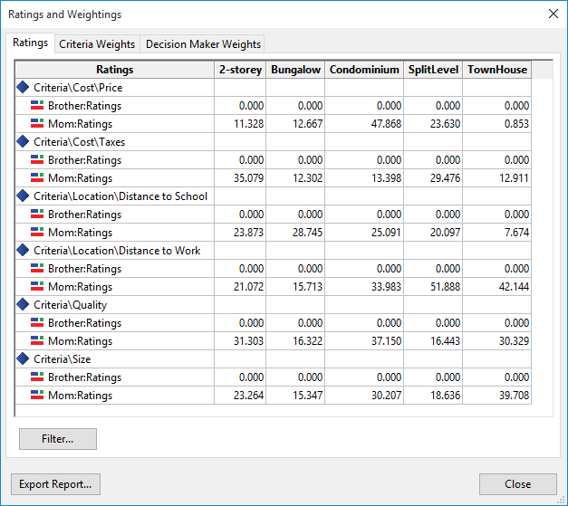Image resolution: width=568 pixels, height=506 pixels.
Task: Click the diamond icon beside Criteria\Quality
Action: click(x=24, y=305)
